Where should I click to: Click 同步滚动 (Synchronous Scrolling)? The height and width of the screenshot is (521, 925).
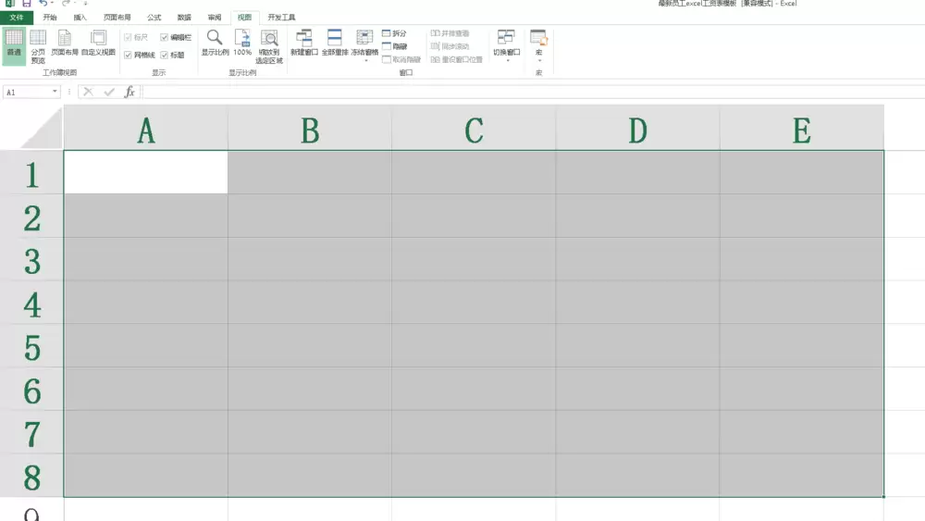tap(450, 46)
